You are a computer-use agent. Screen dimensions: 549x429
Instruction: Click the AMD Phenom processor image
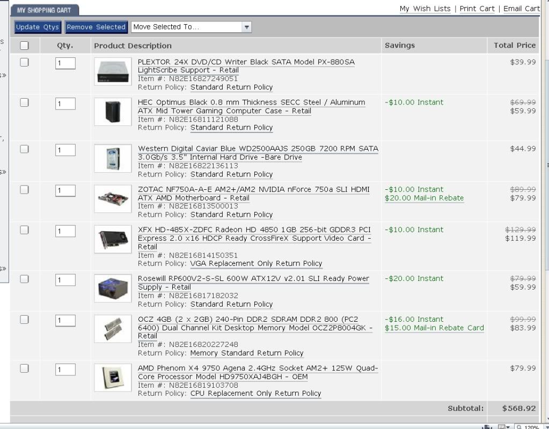(x=112, y=378)
